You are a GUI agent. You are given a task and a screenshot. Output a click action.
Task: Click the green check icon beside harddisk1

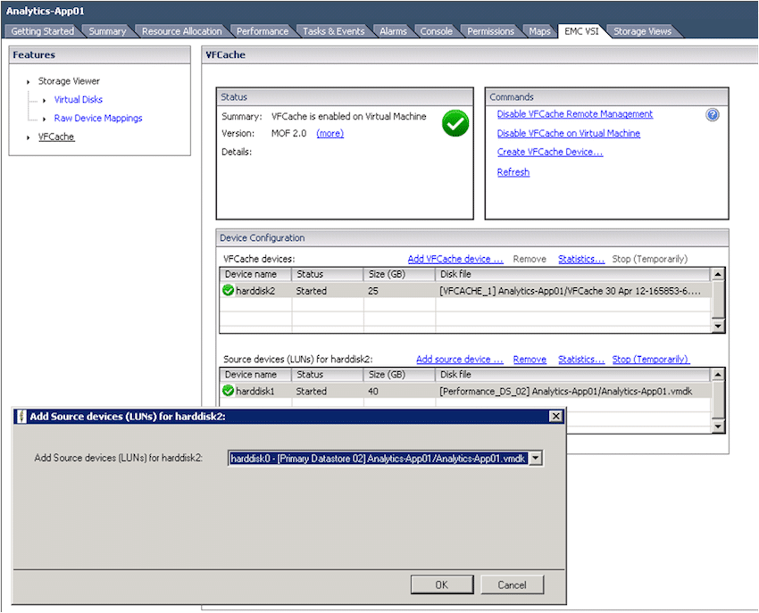[x=228, y=391]
